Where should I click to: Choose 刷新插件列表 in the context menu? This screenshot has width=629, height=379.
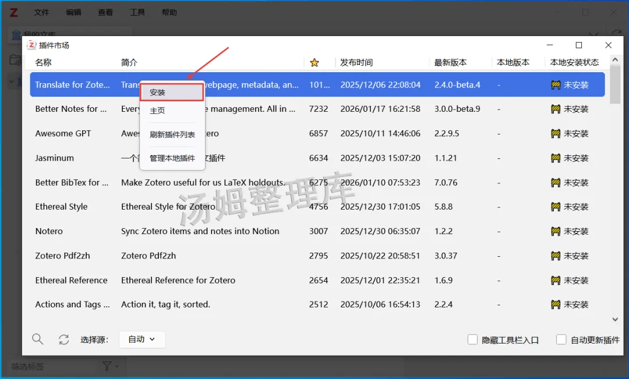pyautogui.click(x=172, y=134)
